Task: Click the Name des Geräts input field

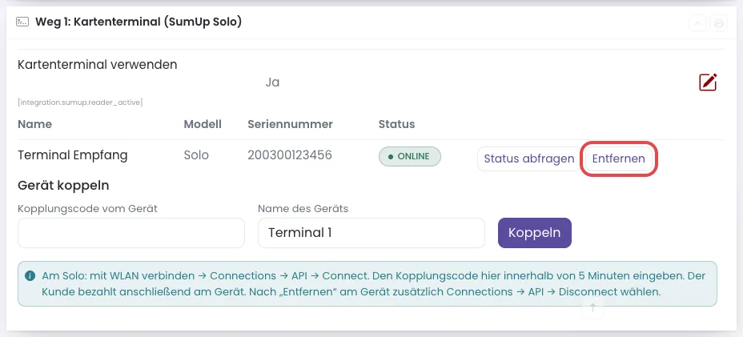Action: coord(371,233)
